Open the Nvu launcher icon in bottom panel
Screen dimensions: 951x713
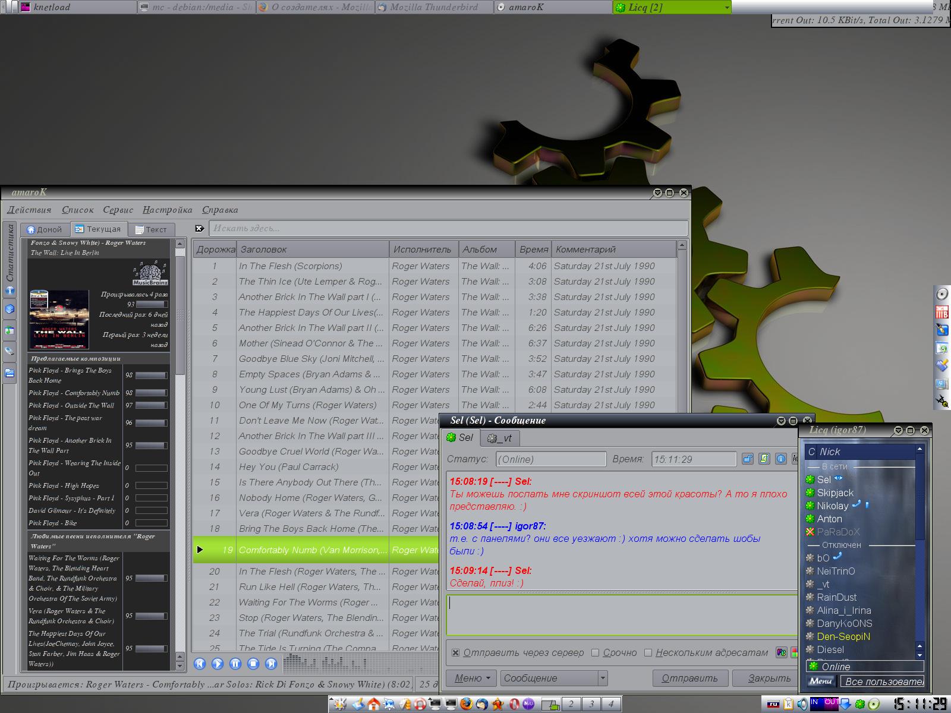[528, 704]
